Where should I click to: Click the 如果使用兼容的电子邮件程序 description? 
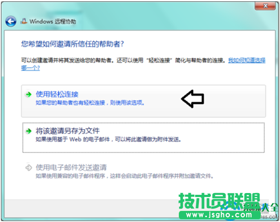click(125, 176)
